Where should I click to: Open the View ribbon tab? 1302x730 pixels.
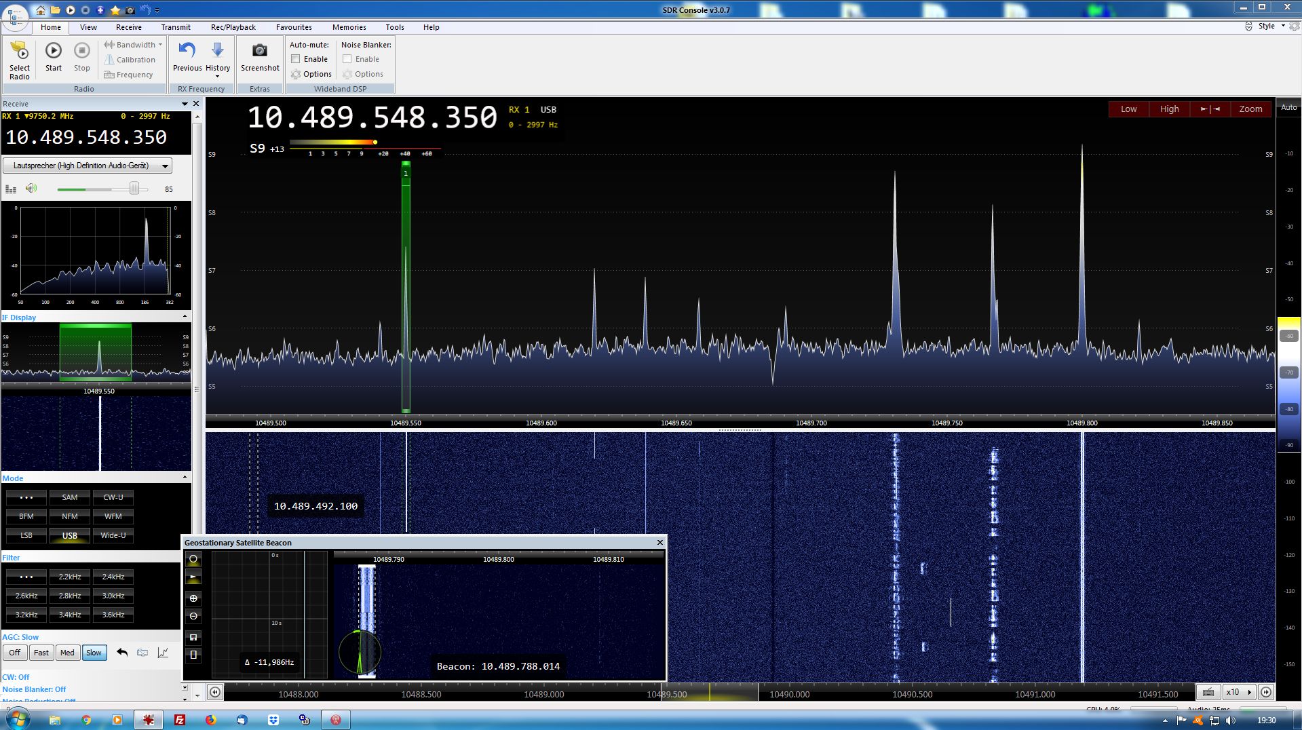pos(88,27)
